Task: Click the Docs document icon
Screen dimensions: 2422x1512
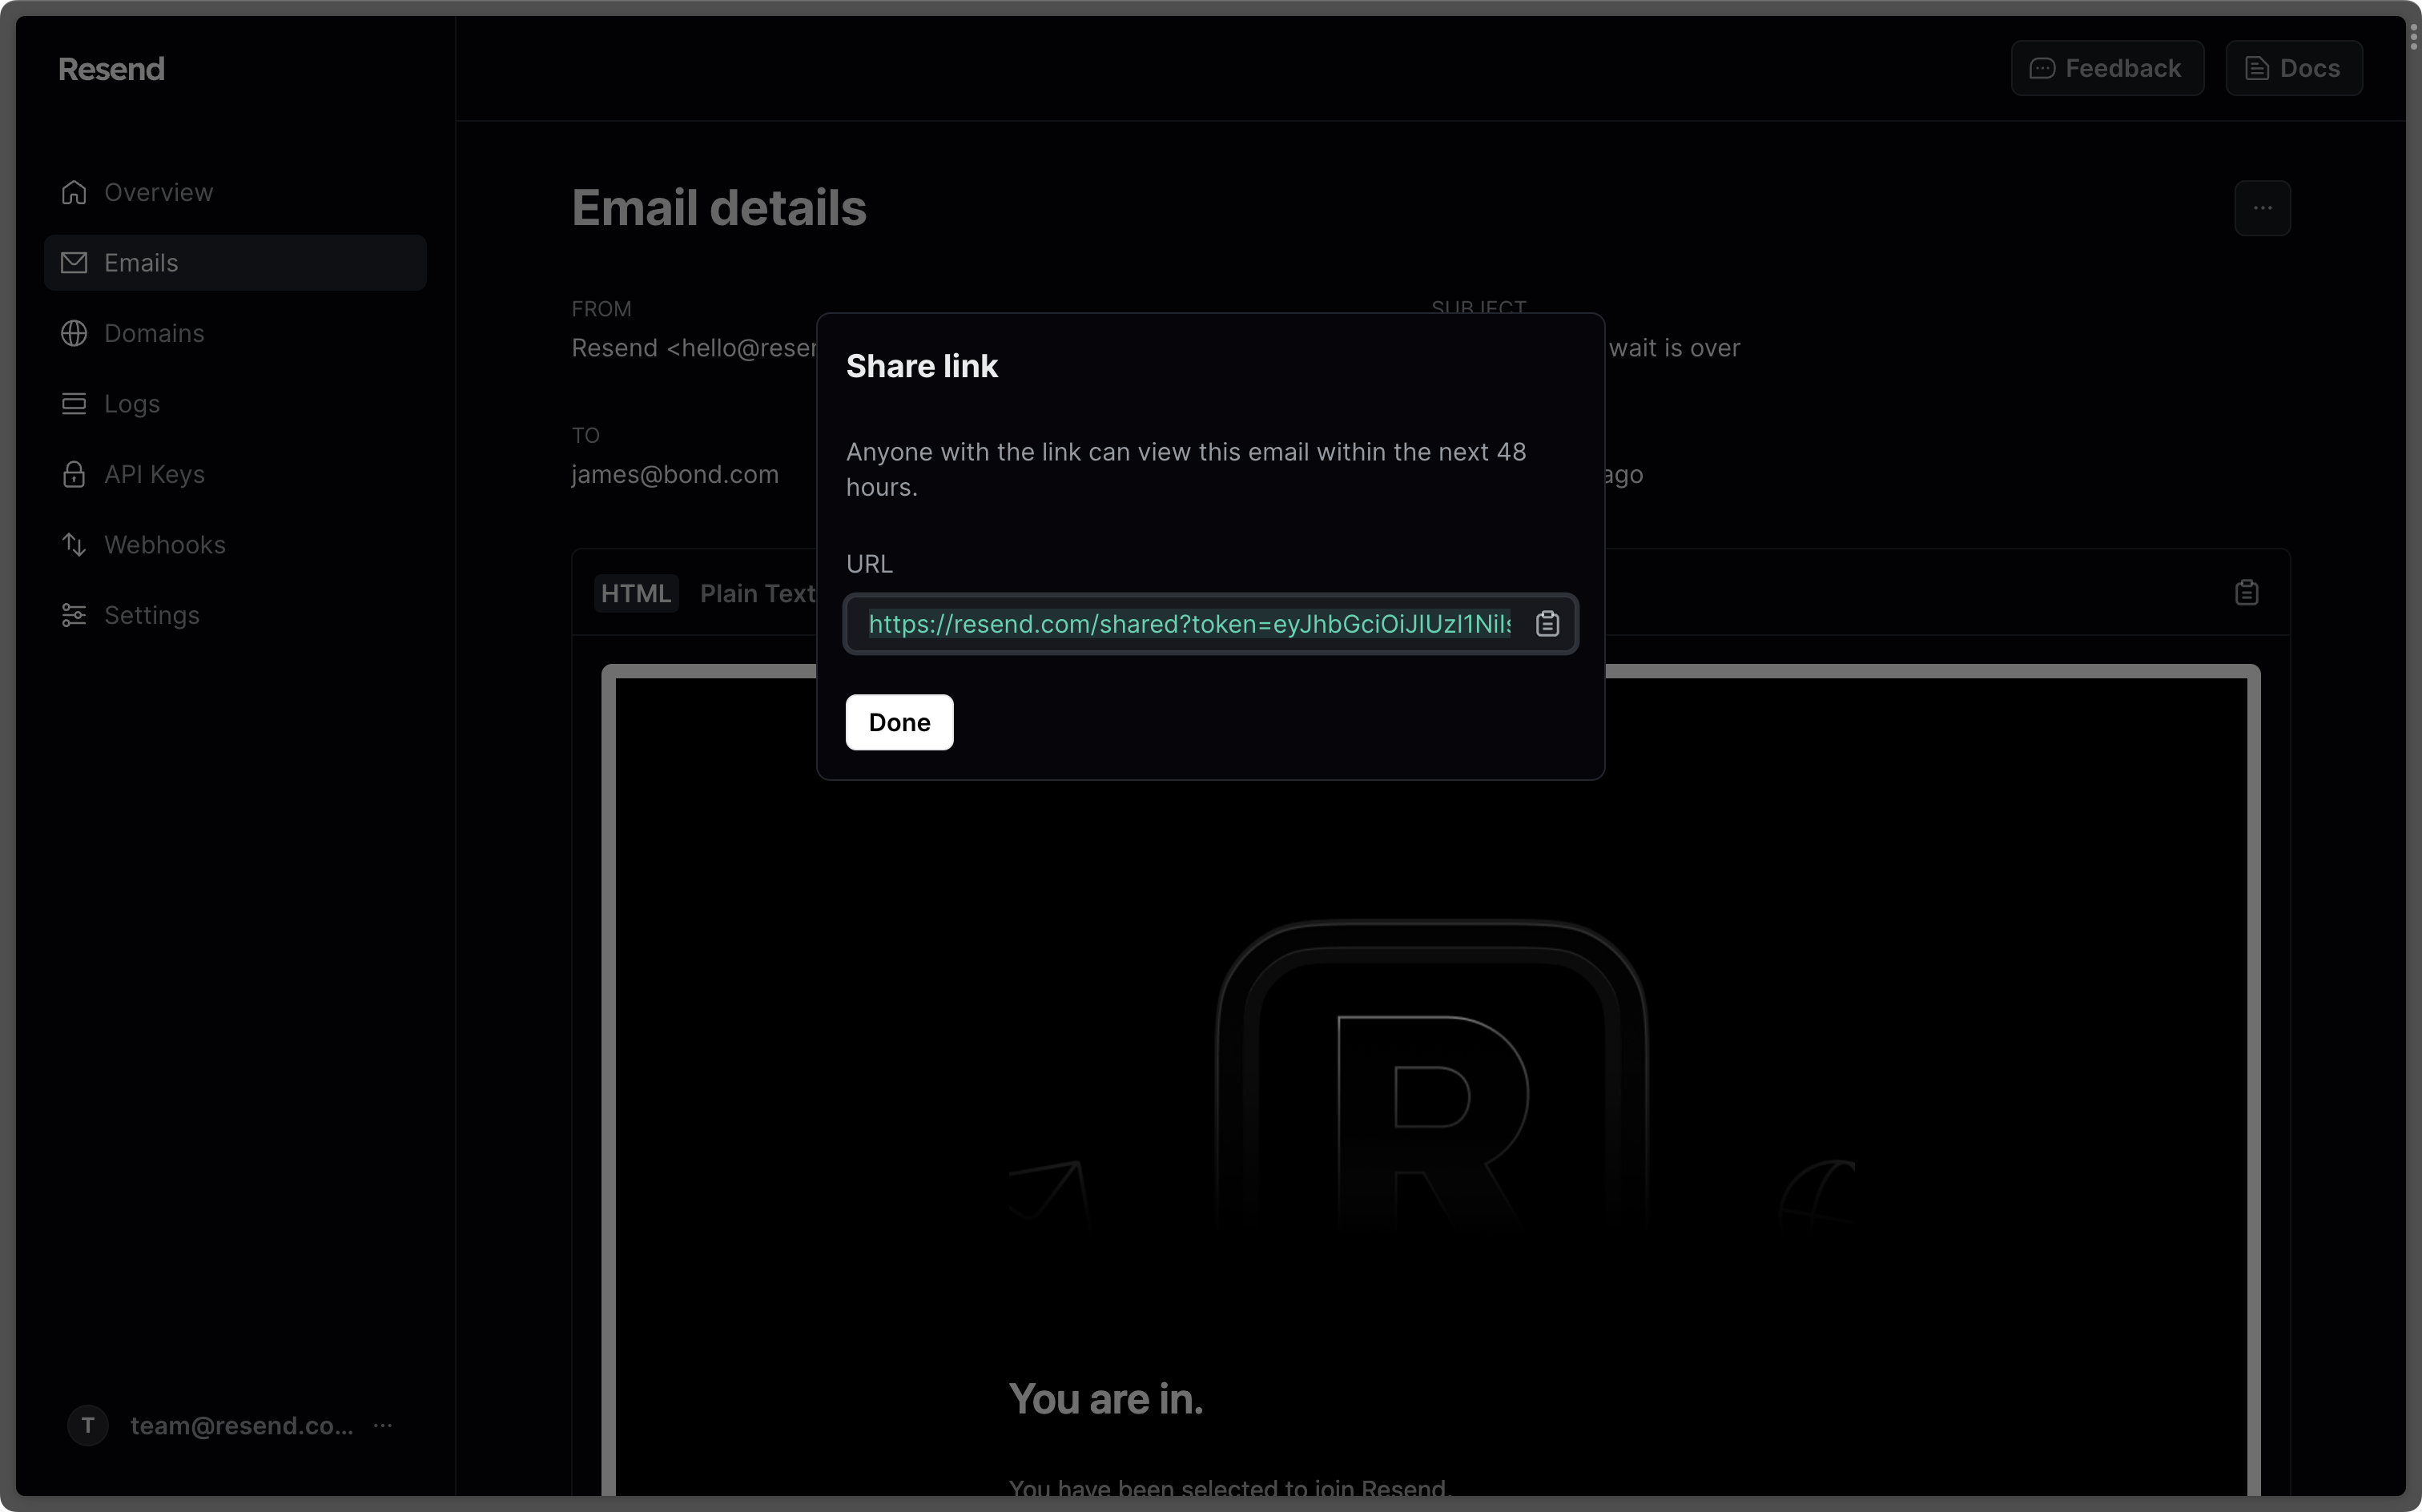Action: (2257, 68)
